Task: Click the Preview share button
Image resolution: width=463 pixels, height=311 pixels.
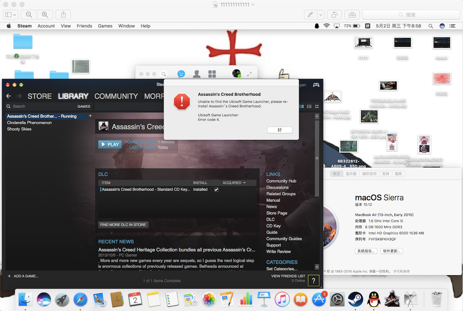Action: 63,14
